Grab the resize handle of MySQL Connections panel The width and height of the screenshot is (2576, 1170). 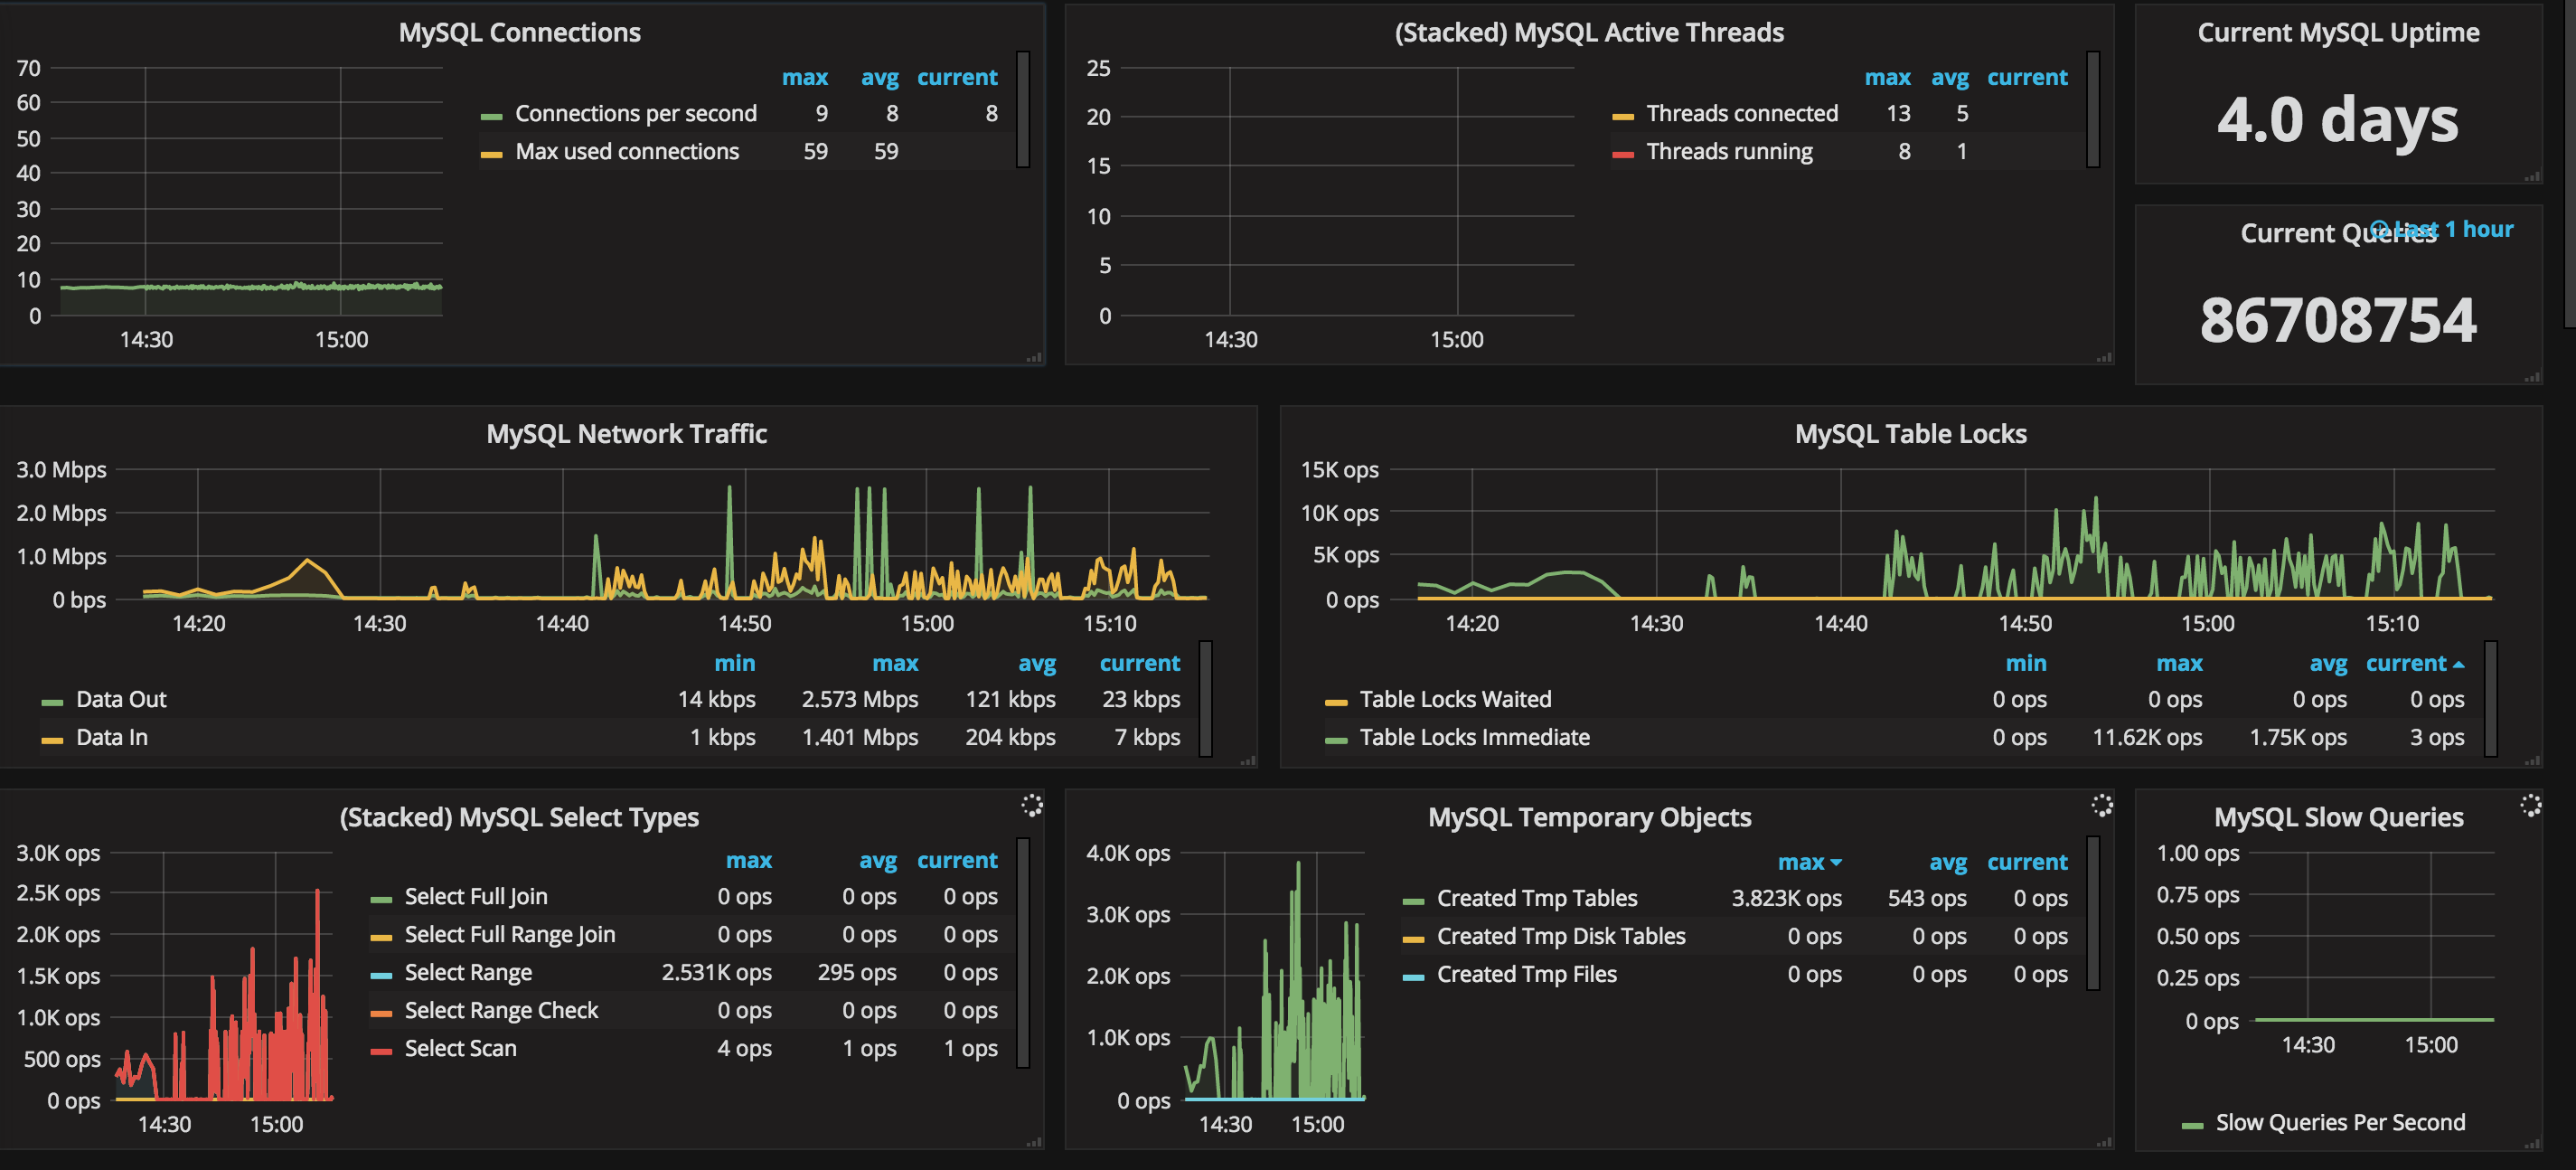pos(1035,357)
